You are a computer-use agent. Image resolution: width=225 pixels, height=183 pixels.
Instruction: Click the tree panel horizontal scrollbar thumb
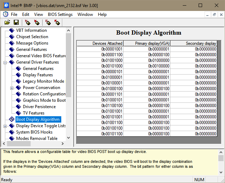point(19,143)
